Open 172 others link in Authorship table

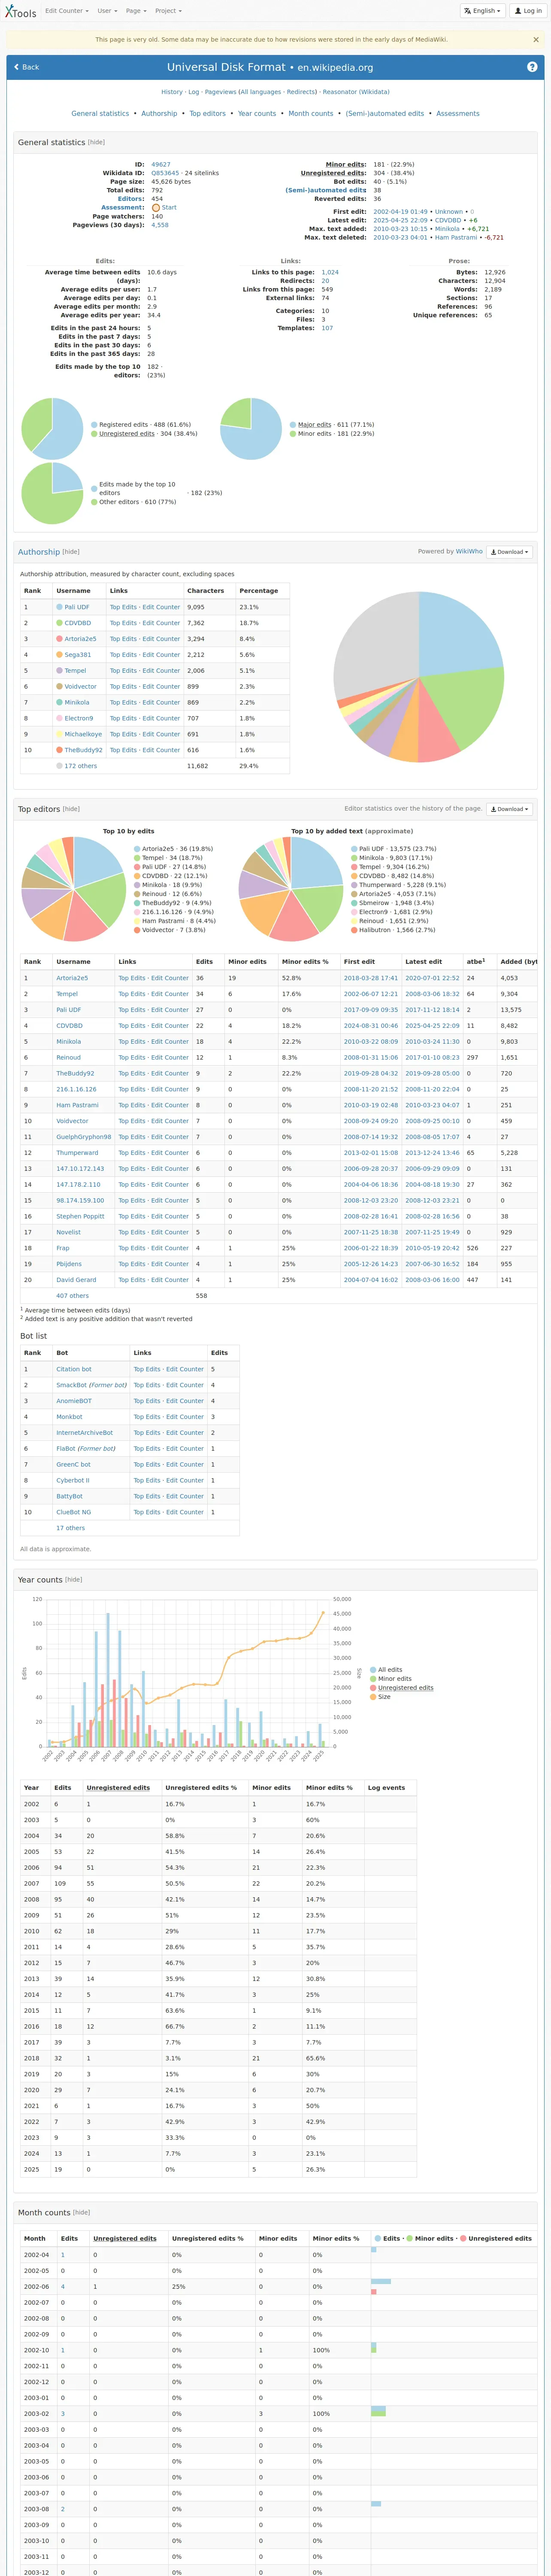[81, 766]
